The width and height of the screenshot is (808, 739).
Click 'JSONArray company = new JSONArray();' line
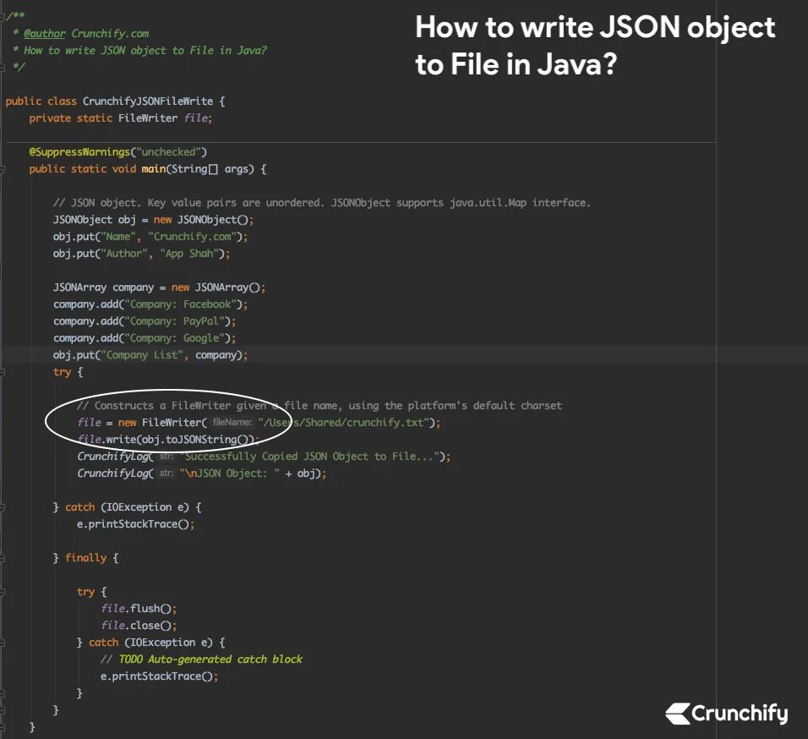click(159, 287)
